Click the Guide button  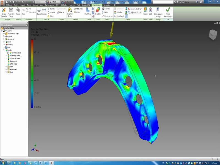pos(150,12)
